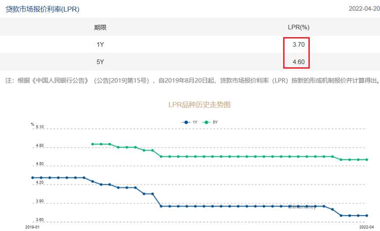Toggle the 5Y series in chart legend
This screenshot has width=380, height=231.
click(x=210, y=122)
